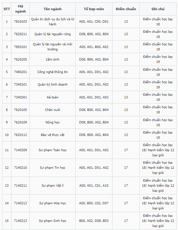Select the Công nghệ thông tin row name
Viewport: 178px width, 230px height.
pyautogui.click(x=52, y=72)
